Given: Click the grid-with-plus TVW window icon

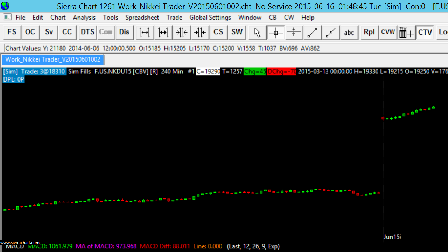Looking at the screenshot, I should [406, 32].
